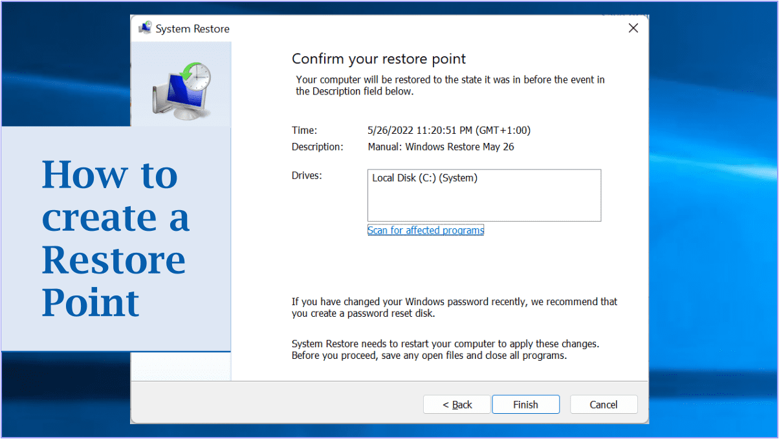Click the System Restore title bar icon

coord(145,28)
